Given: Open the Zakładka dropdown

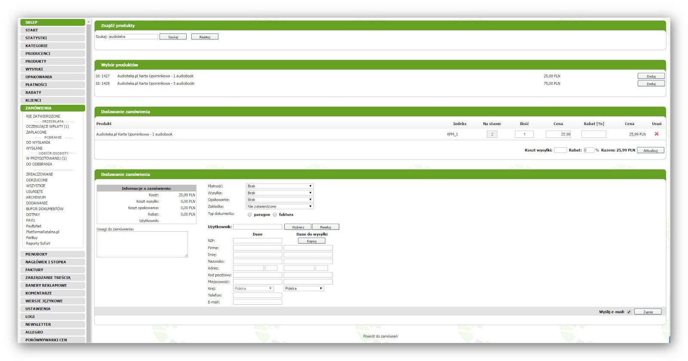Looking at the screenshot, I should [x=279, y=207].
